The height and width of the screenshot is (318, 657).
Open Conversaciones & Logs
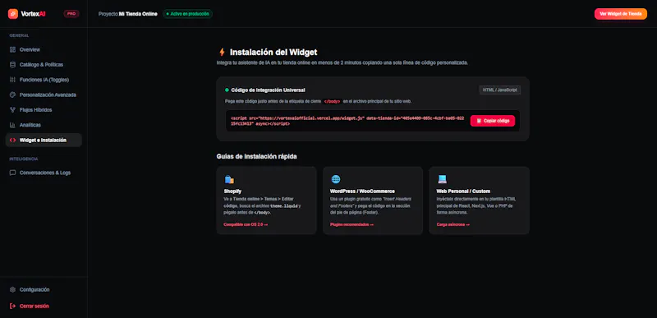pyautogui.click(x=44, y=173)
